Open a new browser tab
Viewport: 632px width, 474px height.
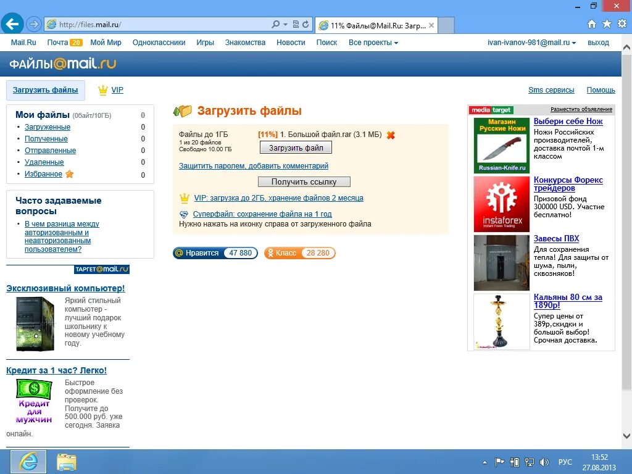pos(446,25)
